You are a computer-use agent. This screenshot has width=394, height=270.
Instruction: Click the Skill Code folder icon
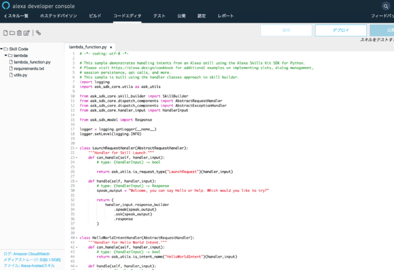click(x=6, y=49)
